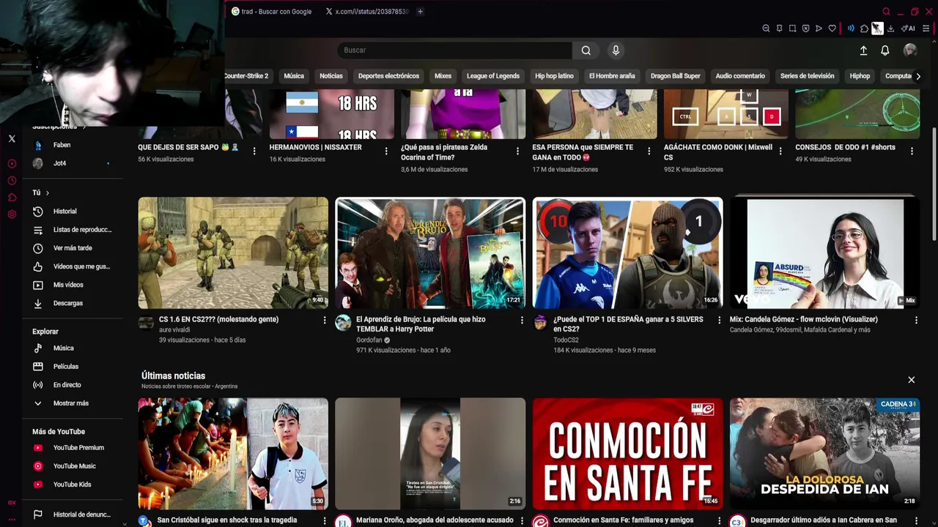Show more category chips with right arrow
938x527 pixels.
pyautogui.click(x=918, y=76)
